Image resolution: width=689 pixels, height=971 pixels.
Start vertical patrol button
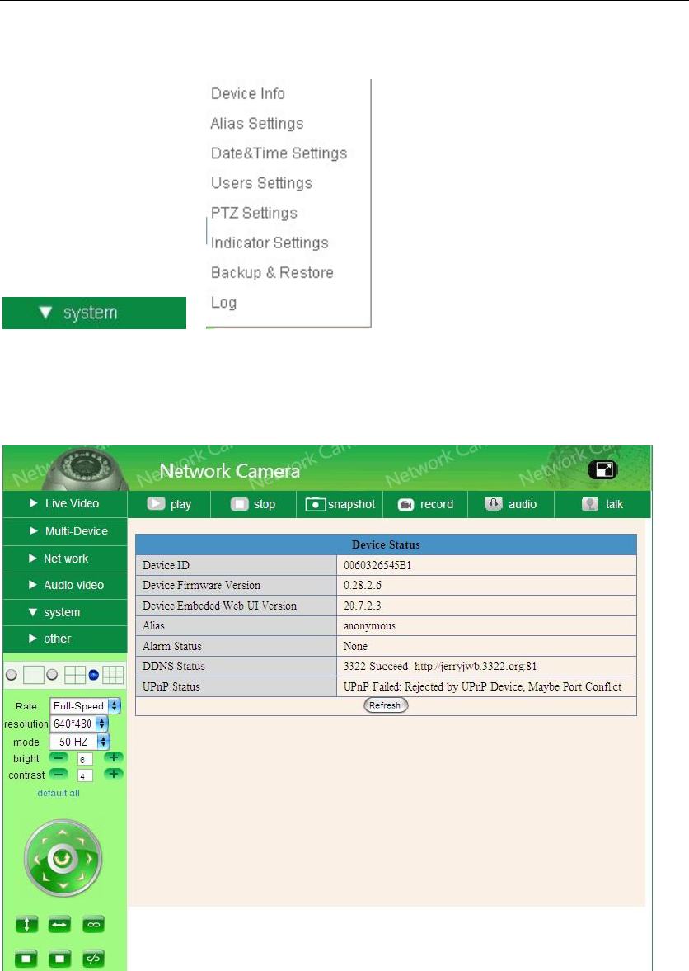click(26, 925)
